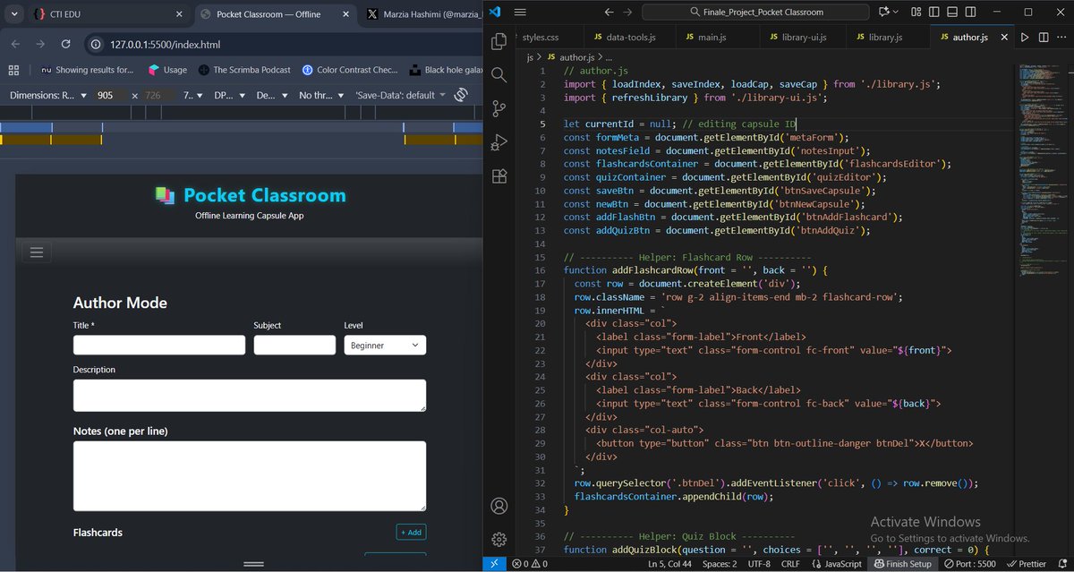Customize layout in VS Code title bar
The height and width of the screenshot is (572, 1074).
click(916, 12)
